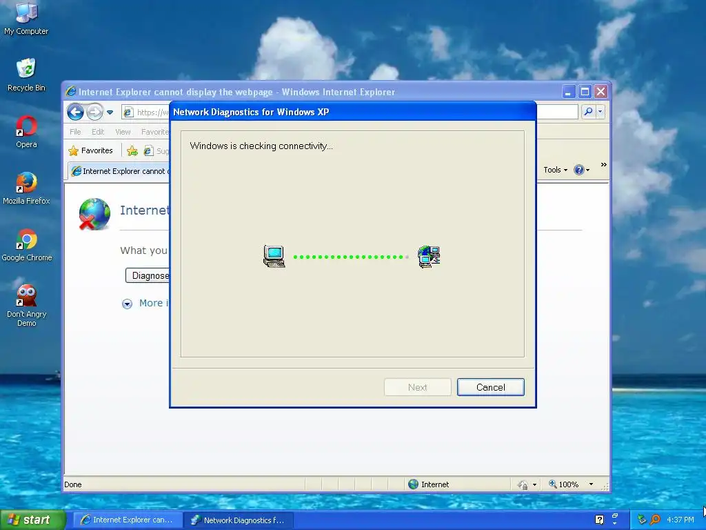Click Next in Network Diagnostics dialog
The image size is (706, 530).
tap(417, 387)
